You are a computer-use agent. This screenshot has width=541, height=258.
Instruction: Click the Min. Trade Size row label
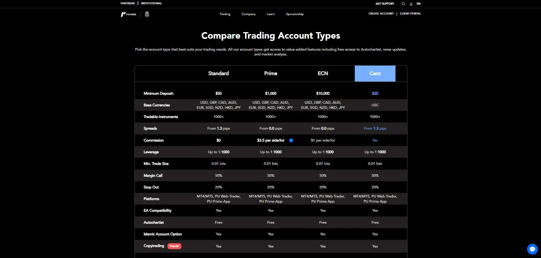point(156,164)
